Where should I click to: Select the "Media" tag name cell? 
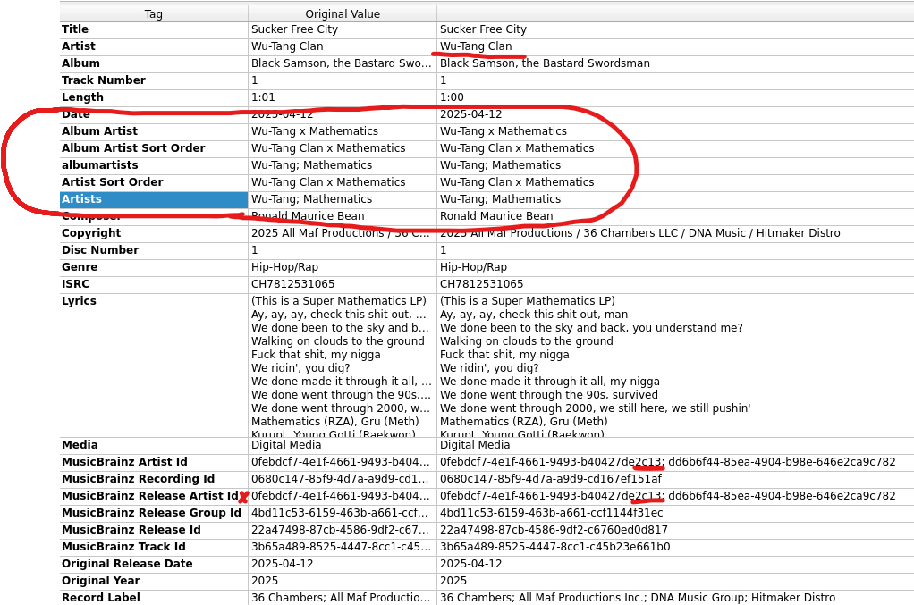click(x=154, y=445)
